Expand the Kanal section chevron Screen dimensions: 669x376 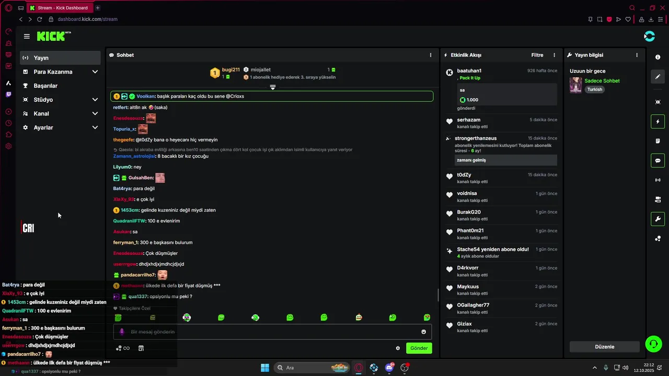tap(95, 113)
